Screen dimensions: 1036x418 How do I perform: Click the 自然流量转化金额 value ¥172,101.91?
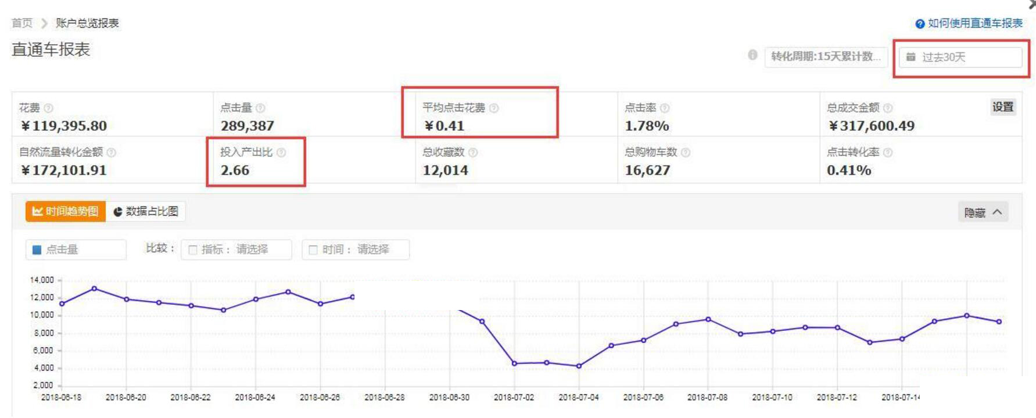point(64,170)
